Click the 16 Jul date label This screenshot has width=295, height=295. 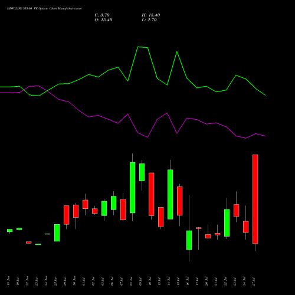click(x=188, y=281)
